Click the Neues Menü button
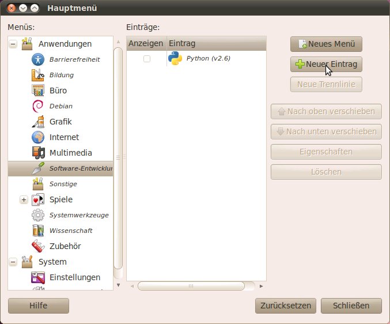390x324 pixels. tap(326, 44)
